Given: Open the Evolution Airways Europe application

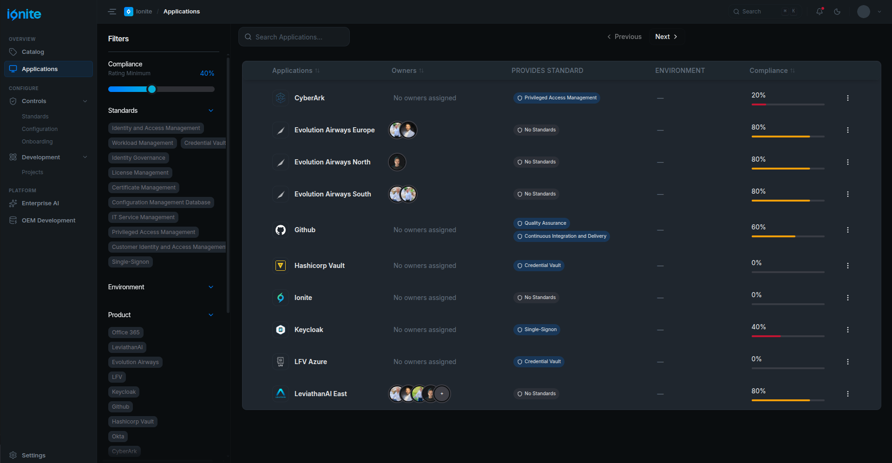Looking at the screenshot, I should coord(334,130).
